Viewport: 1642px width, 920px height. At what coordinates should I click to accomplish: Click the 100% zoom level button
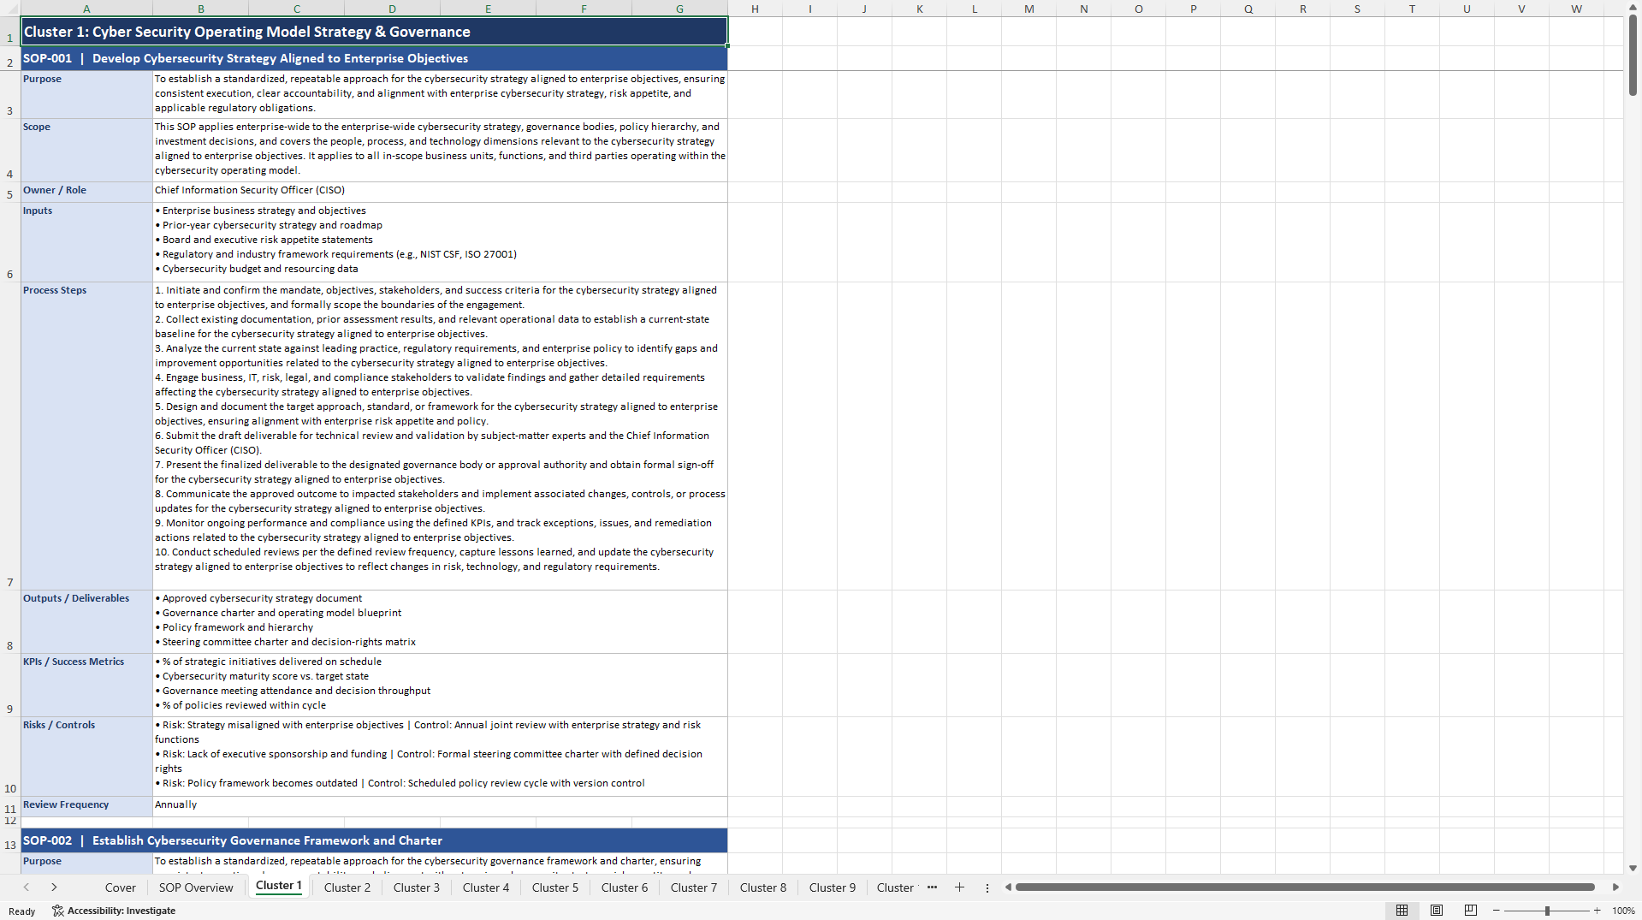[x=1623, y=911]
